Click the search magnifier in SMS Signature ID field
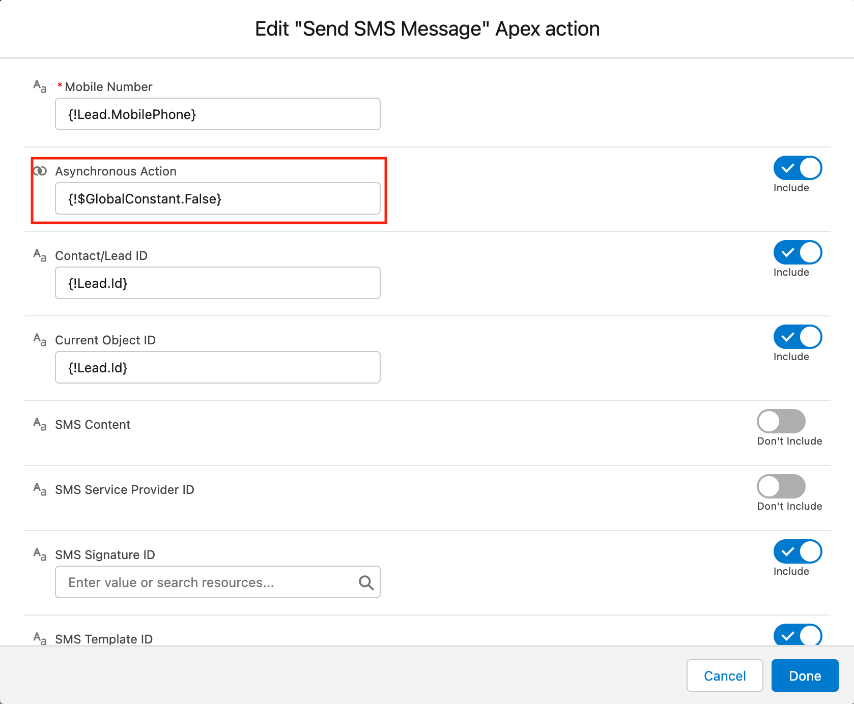The width and height of the screenshot is (854, 704). (366, 582)
